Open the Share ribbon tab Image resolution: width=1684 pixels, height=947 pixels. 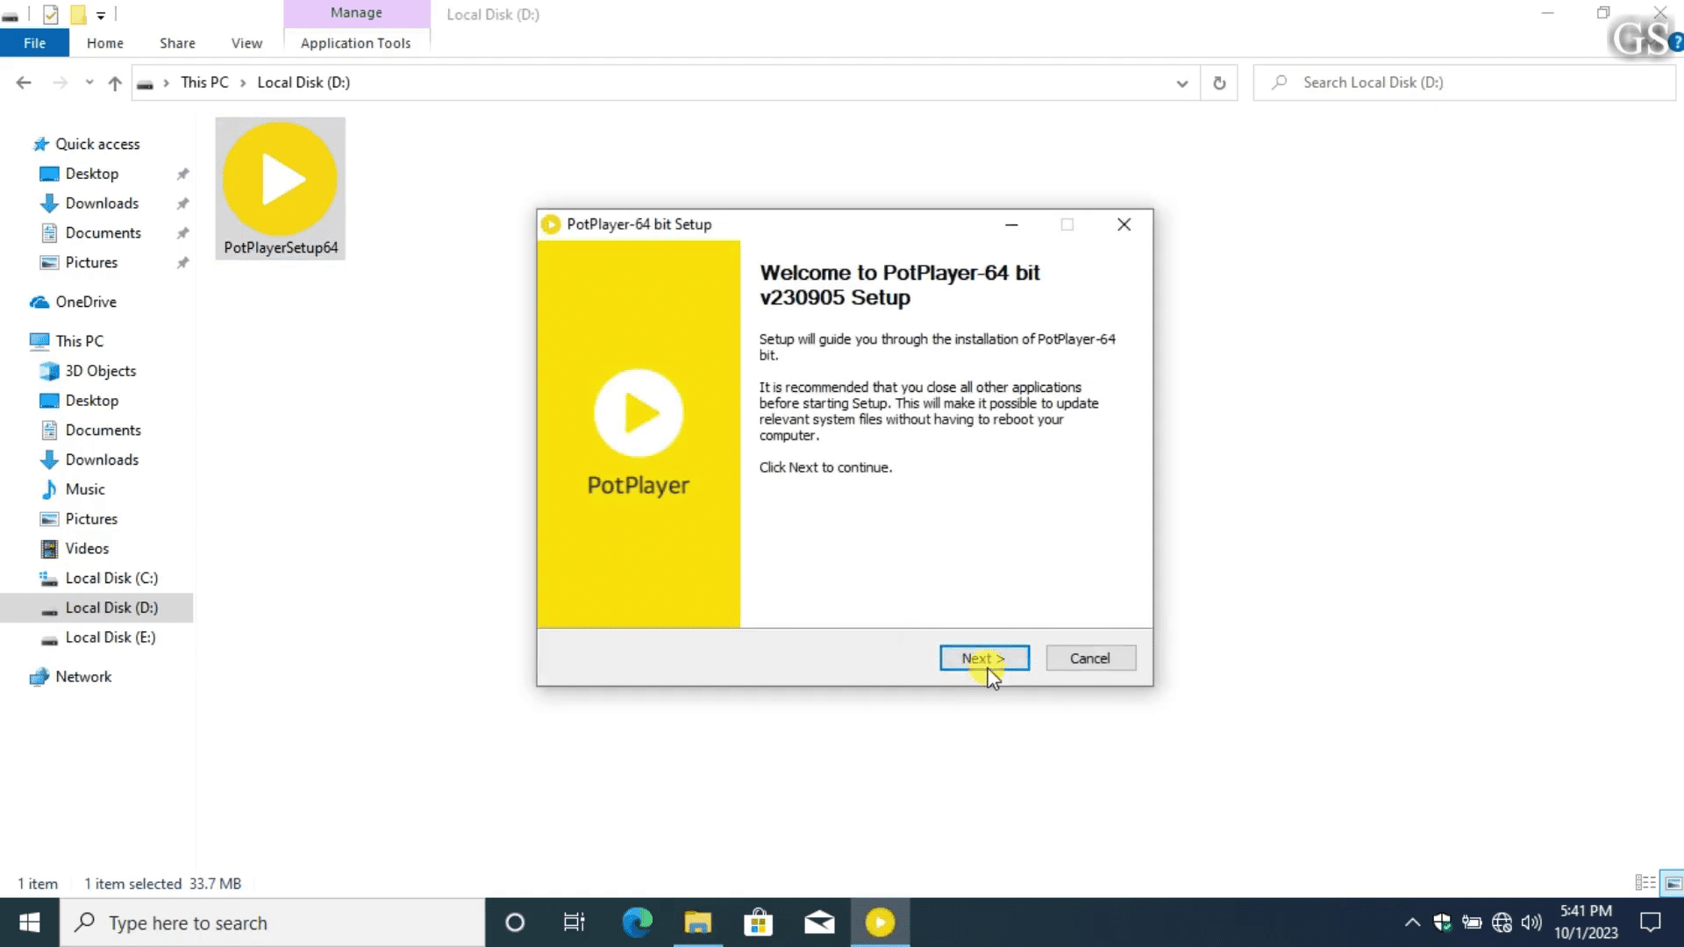[x=177, y=43]
